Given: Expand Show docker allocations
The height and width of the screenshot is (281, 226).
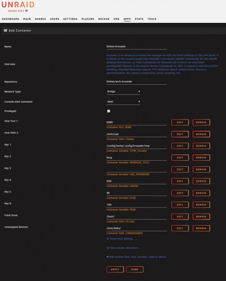Looking at the screenshot, I should click(124, 248).
